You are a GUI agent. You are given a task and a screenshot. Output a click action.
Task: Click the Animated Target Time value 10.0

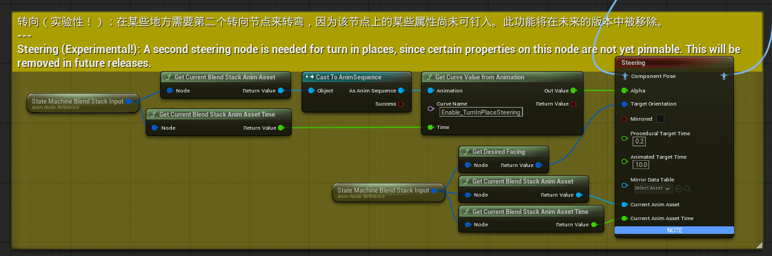pyautogui.click(x=641, y=164)
